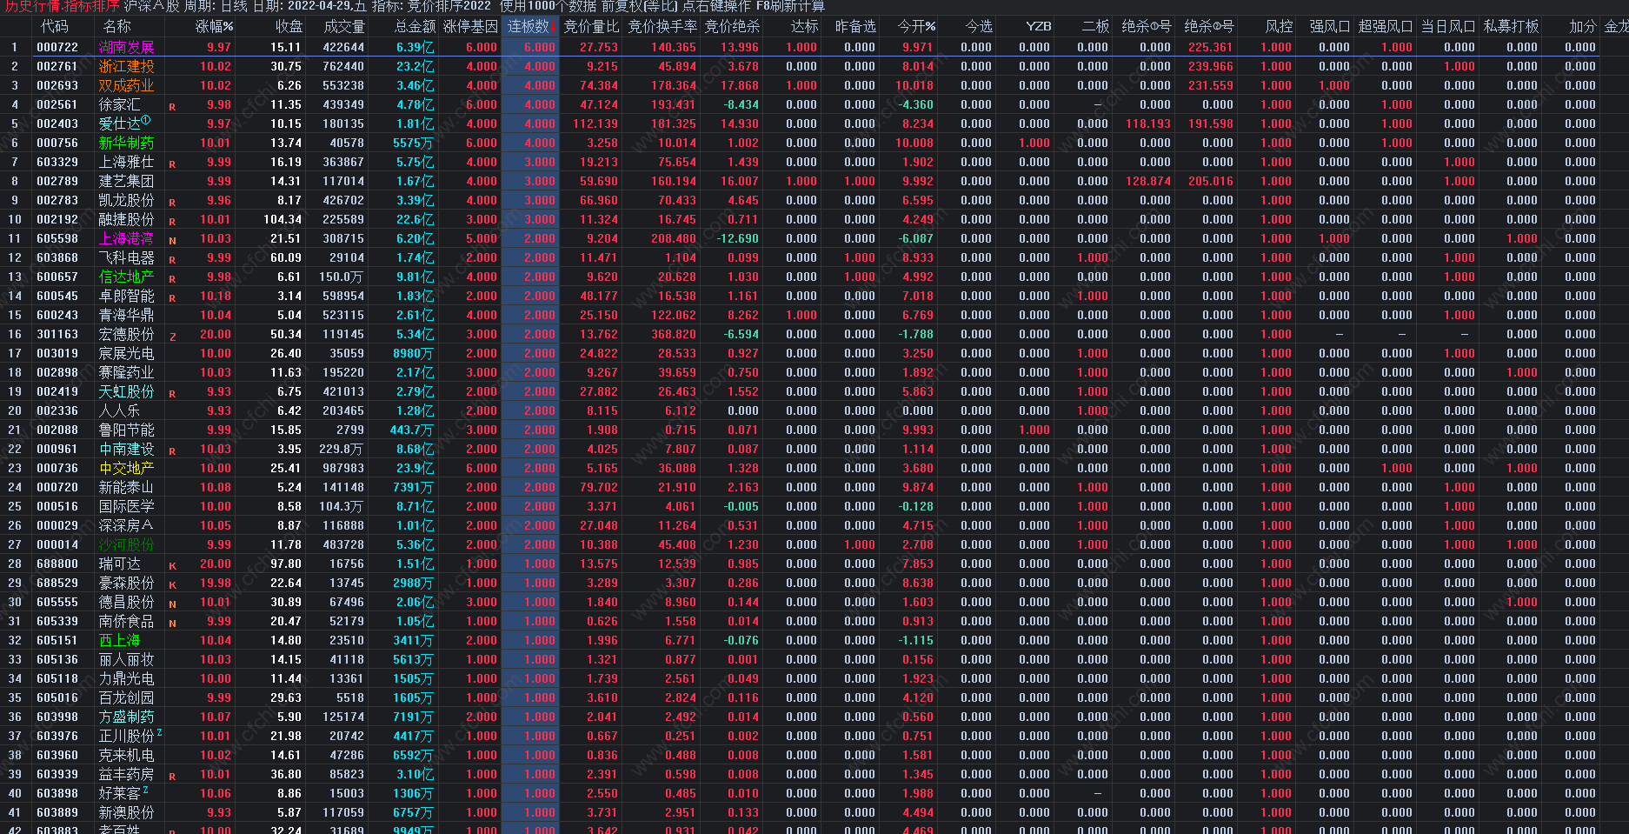
Task: Select the 赛隆药业 stock name
Action: [x=126, y=372]
